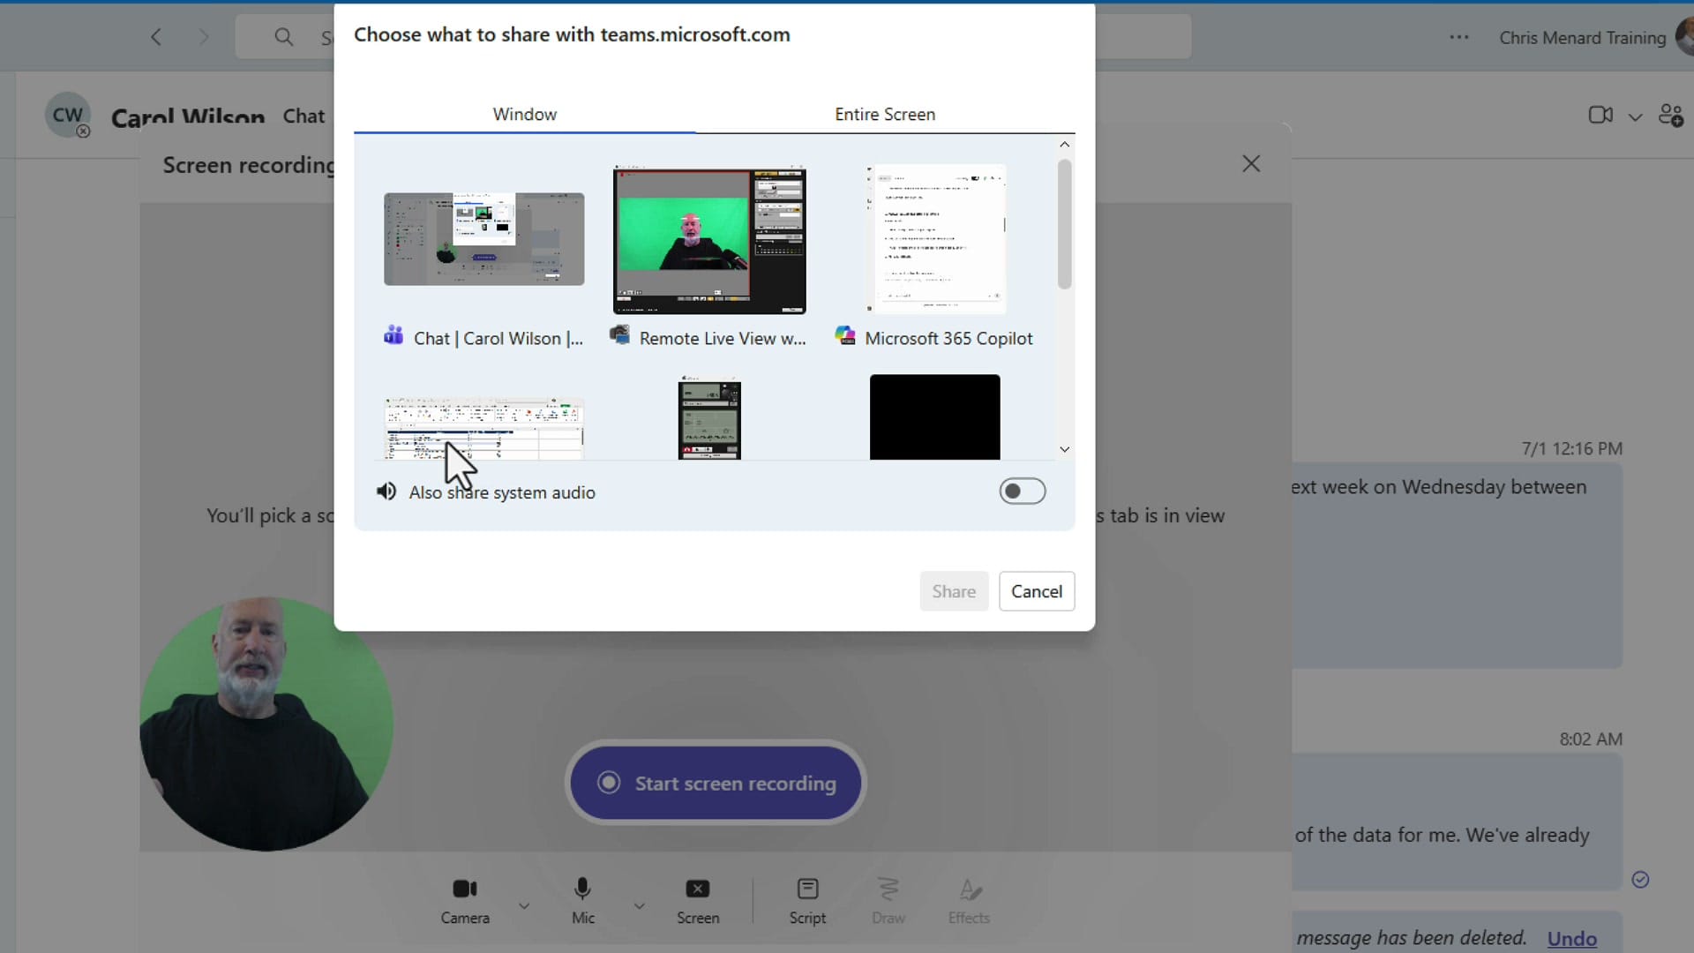1694x953 pixels.
Task: Select the spreadsheet window thumbnail
Action: point(483,429)
